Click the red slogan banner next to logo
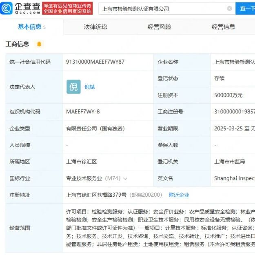Screen dimensions: 255x255 pyautogui.click(x=67, y=8)
